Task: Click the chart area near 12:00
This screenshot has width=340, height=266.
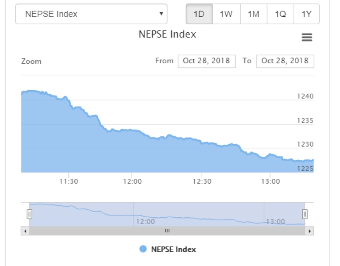Action: (132, 151)
